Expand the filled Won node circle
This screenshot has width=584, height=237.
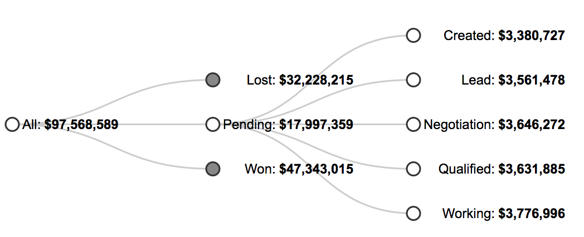212,169
